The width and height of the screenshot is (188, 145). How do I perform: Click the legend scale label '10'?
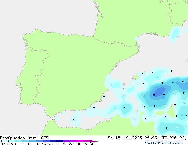[37, 144]
